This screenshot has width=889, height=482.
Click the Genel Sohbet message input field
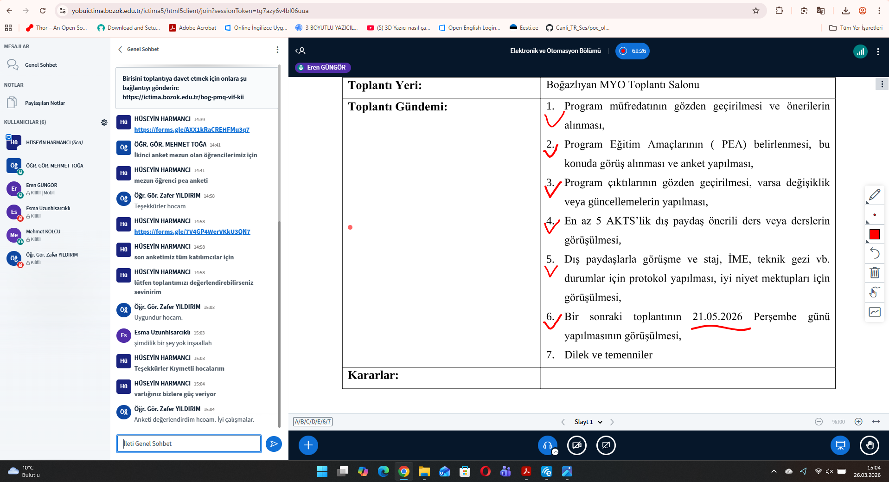pos(189,444)
